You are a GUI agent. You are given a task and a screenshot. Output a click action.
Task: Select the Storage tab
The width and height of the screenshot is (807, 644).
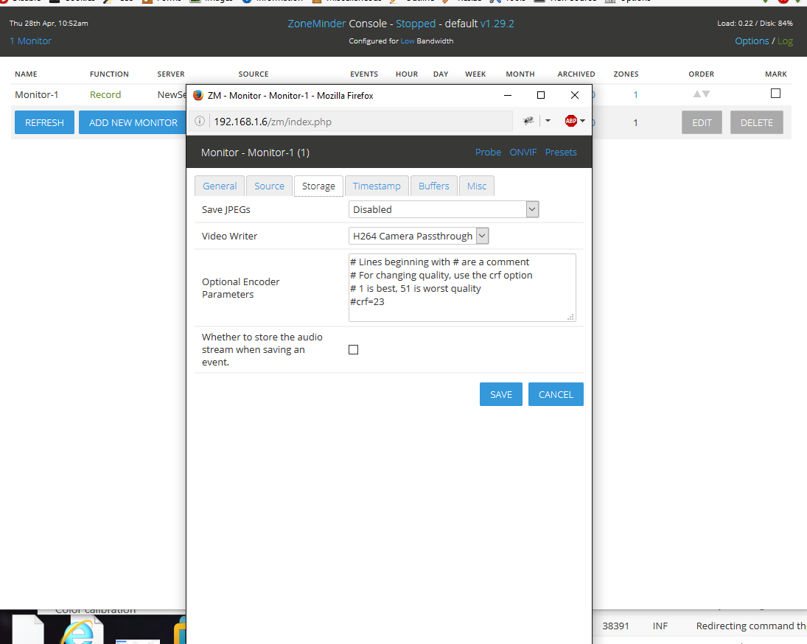click(318, 186)
